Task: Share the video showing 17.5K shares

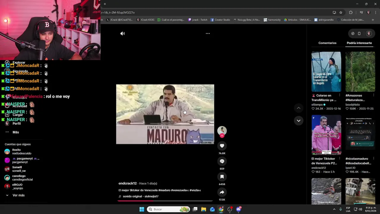Action: click(x=222, y=192)
